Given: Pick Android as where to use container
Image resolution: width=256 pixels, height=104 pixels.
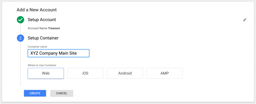Looking at the screenshot, I should [x=125, y=73].
